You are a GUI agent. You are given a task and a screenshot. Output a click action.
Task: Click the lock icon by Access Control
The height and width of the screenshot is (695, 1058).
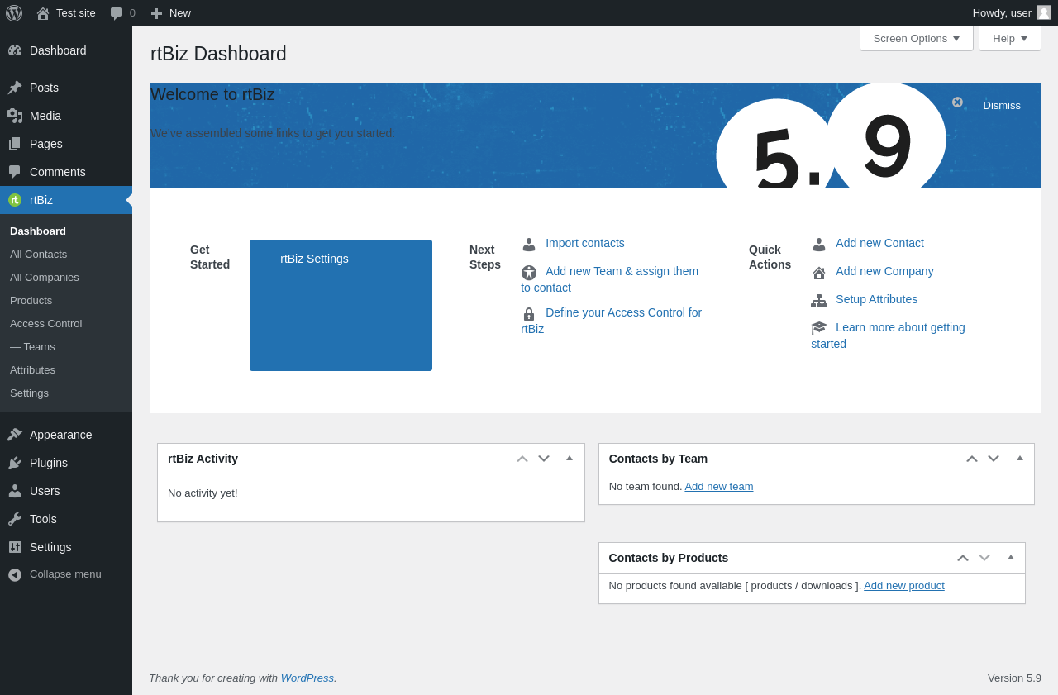pyautogui.click(x=529, y=314)
